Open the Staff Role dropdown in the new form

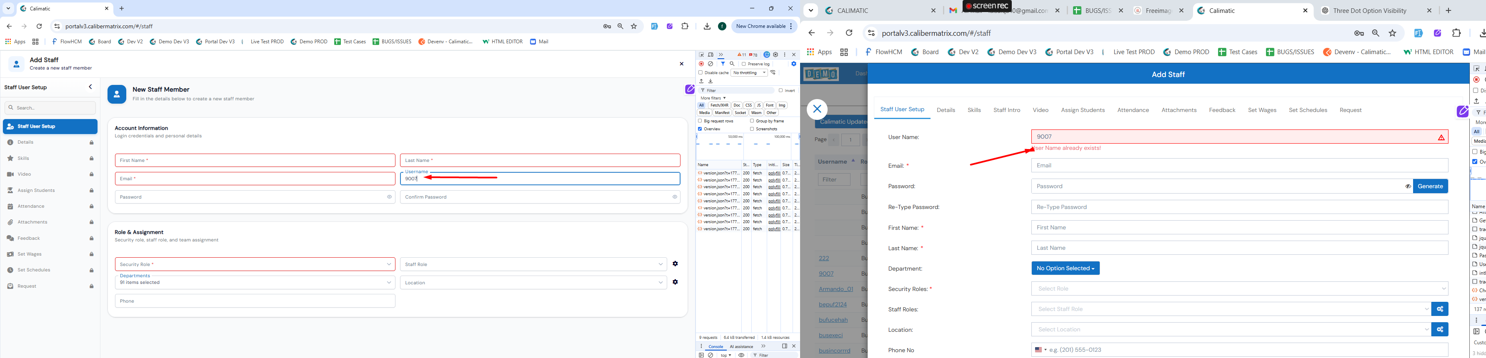coord(533,264)
